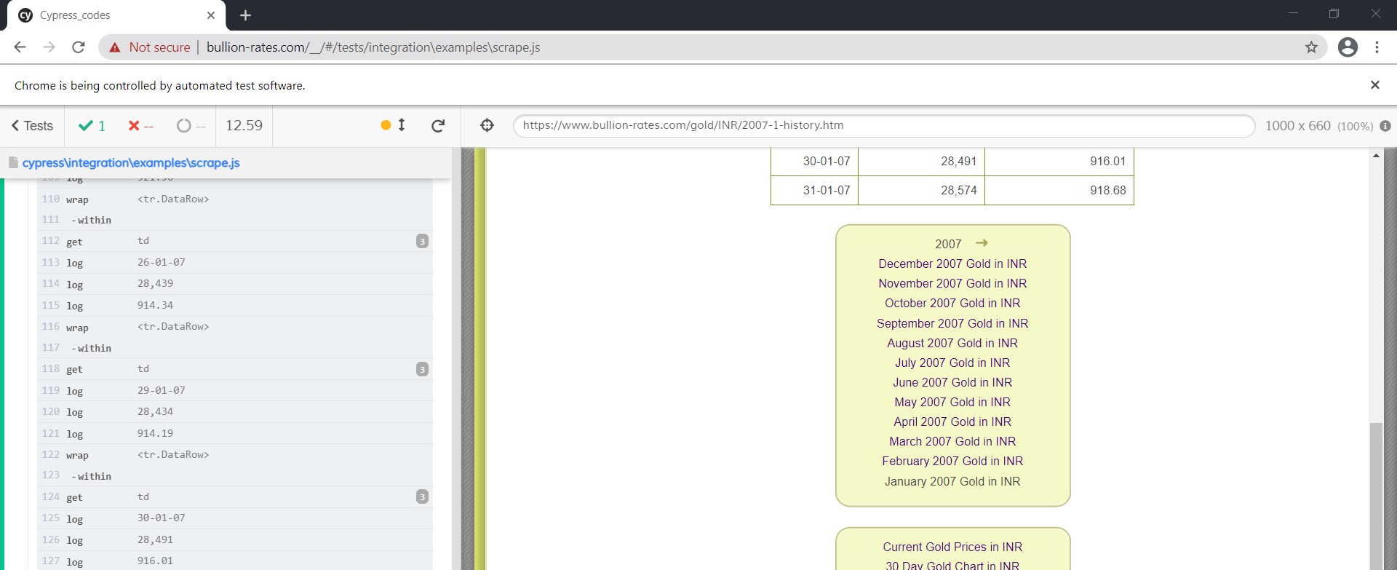The width and height of the screenshot is (1397, 570).
Task: Bookmark this page with the star icon
Action: coord(1311,47)
